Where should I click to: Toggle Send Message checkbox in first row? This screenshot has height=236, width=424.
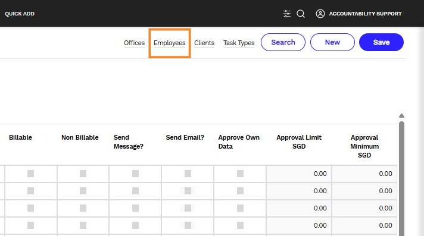pos(135,174)
